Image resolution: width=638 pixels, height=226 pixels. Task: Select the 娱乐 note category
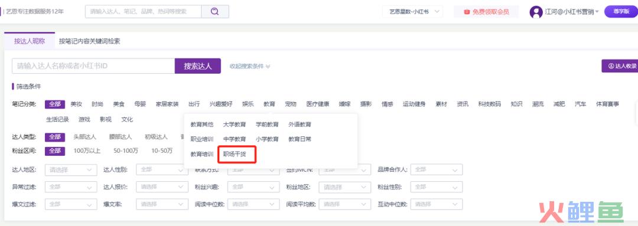[248, 104]
